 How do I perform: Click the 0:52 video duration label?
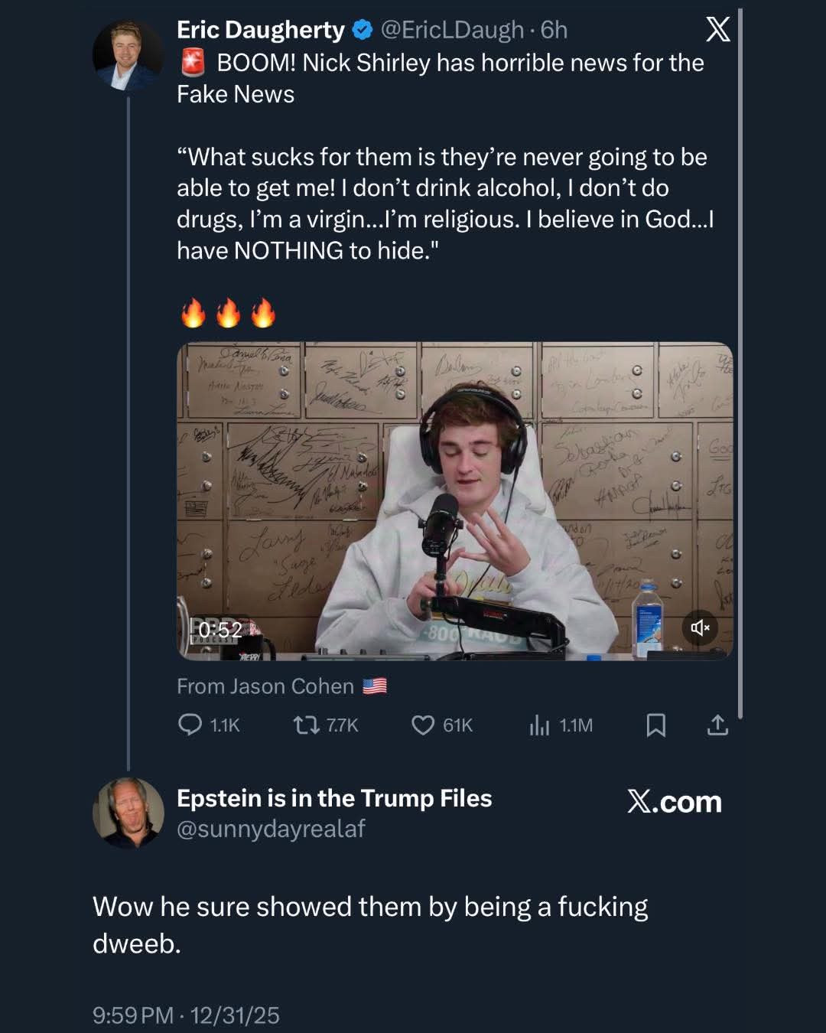220,630
